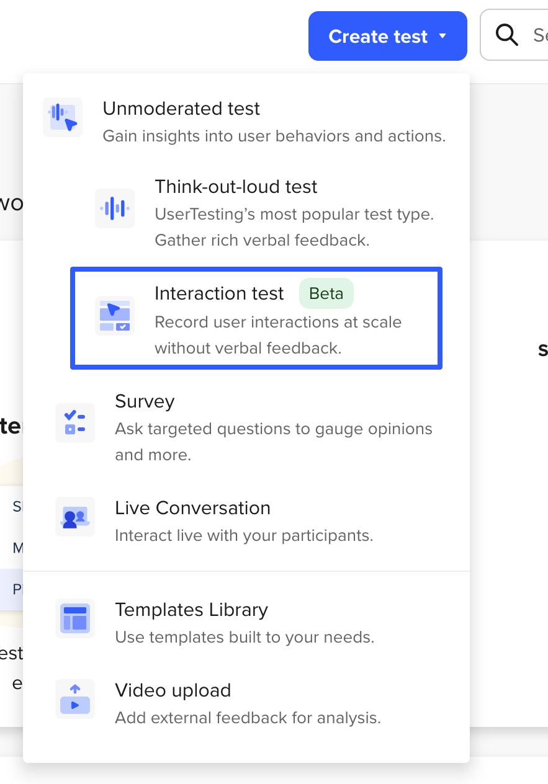The width and height of the screenshot is (548, 784).
Task: Select Video upload menu item
Action: click(173, 690)
